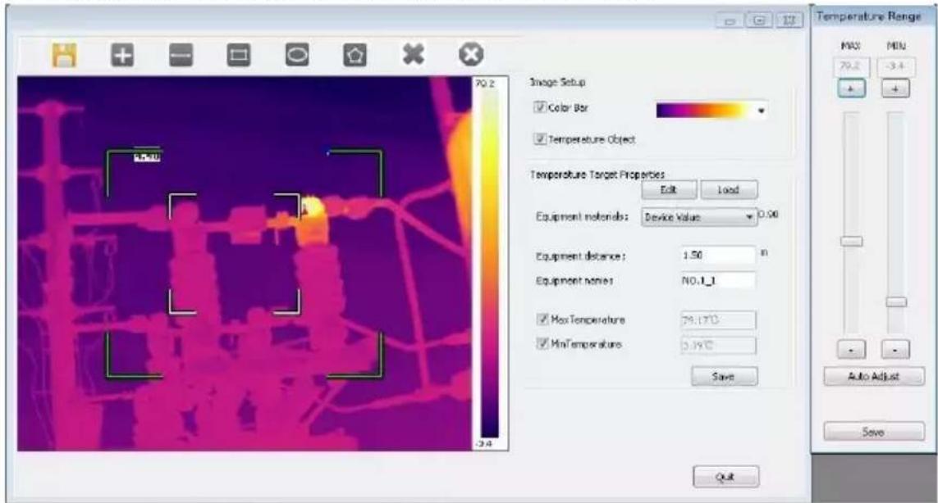Select the polygon region tool

pyautogui.click(x=355, y=56)
